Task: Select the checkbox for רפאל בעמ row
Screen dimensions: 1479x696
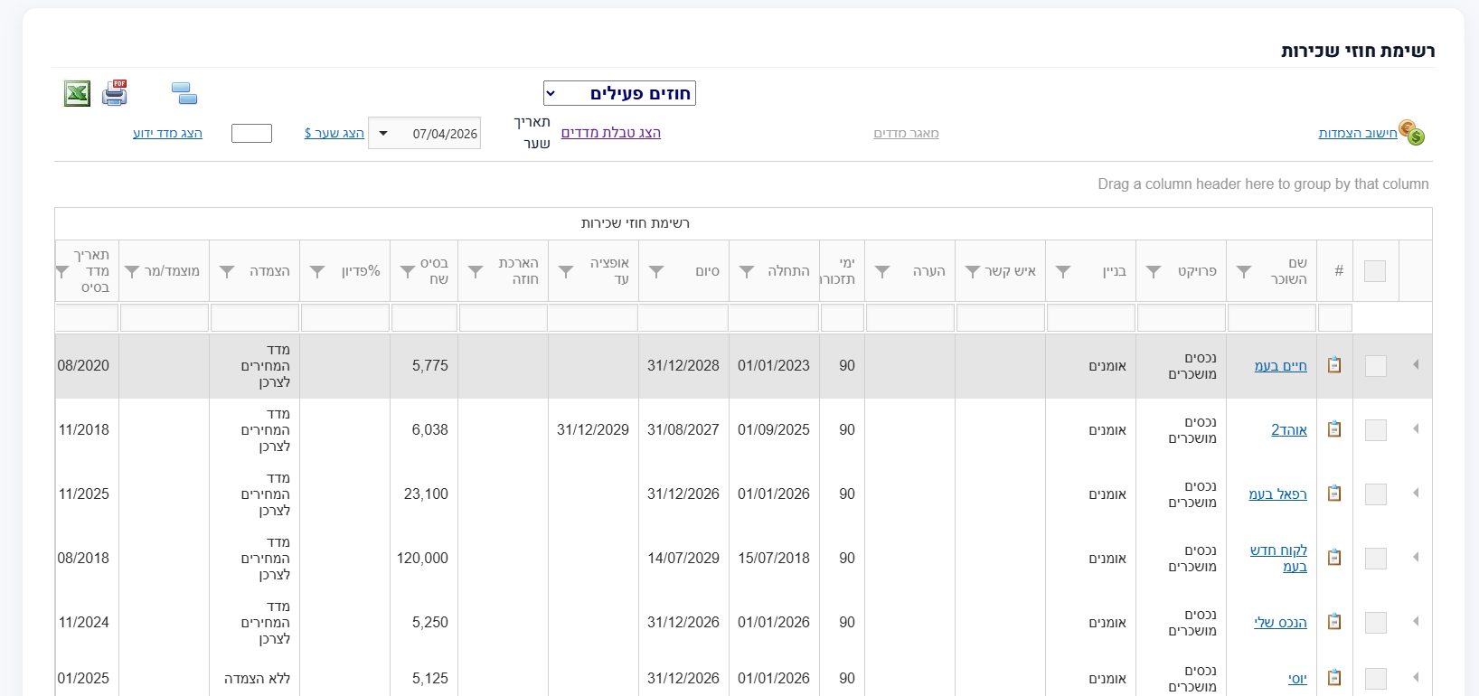Action: click(x=1375, y=494)
